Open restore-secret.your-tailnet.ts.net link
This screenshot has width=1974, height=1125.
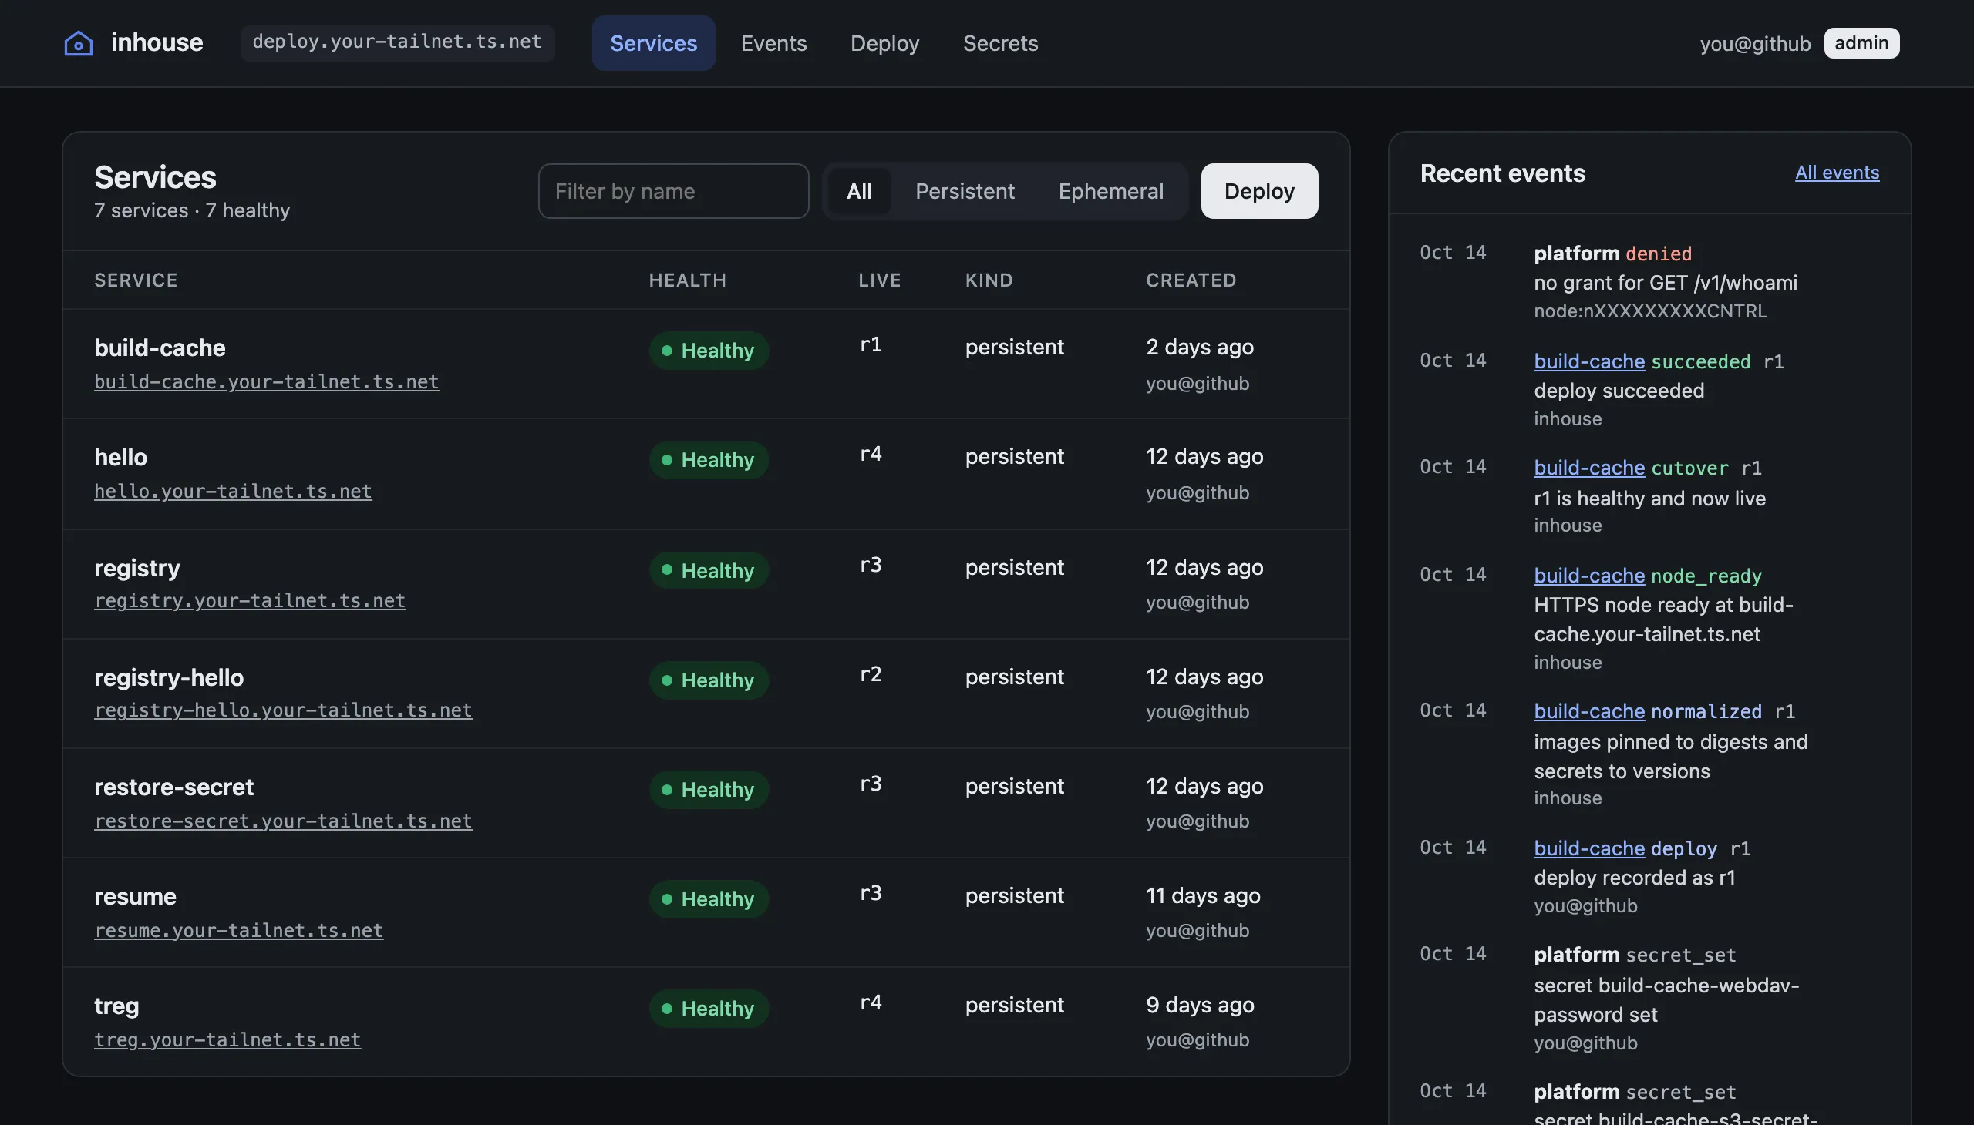(283, 821)
